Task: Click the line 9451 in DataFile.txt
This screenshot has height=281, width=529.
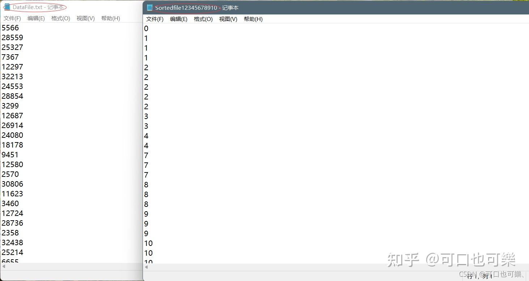Action: [10, 155]
